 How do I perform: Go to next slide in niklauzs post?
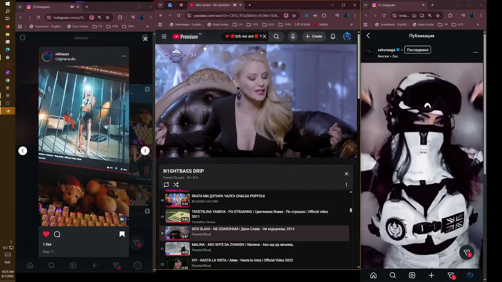[x=145, y=151]
